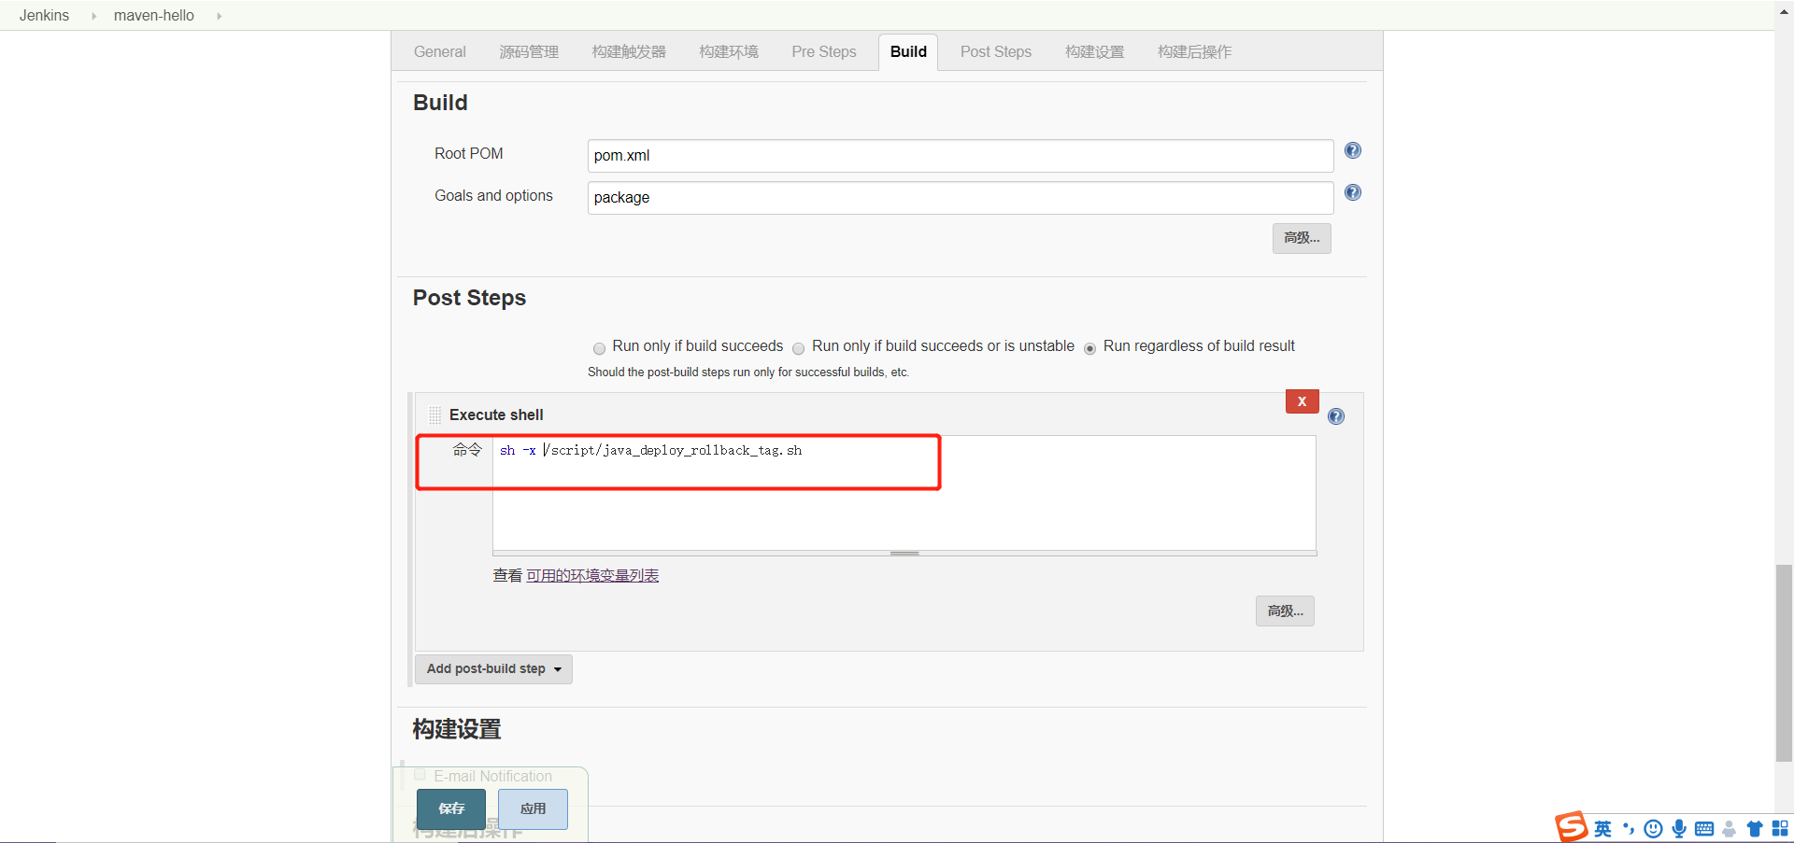Grab the command textarea resize handle
The image size is (1794, 843).
904,554
